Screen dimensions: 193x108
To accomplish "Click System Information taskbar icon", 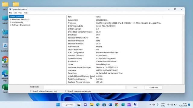I will [x=135, y=105].
